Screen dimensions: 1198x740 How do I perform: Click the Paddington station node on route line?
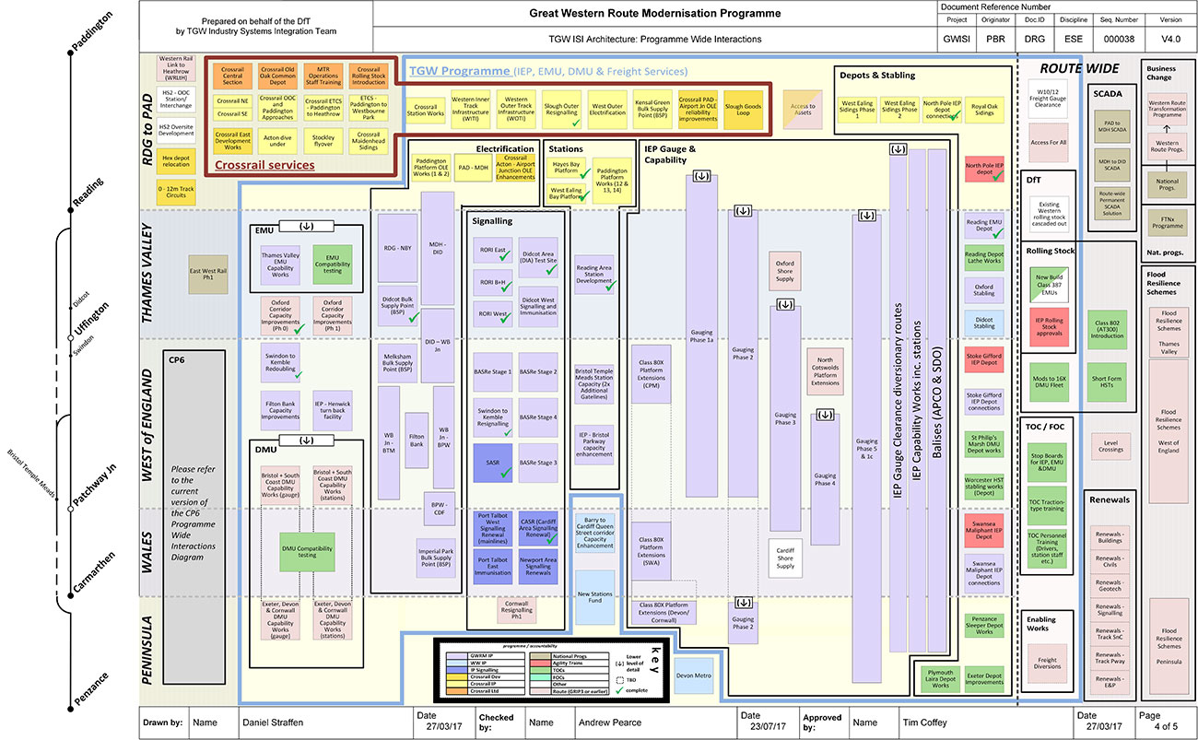point(71,53)
